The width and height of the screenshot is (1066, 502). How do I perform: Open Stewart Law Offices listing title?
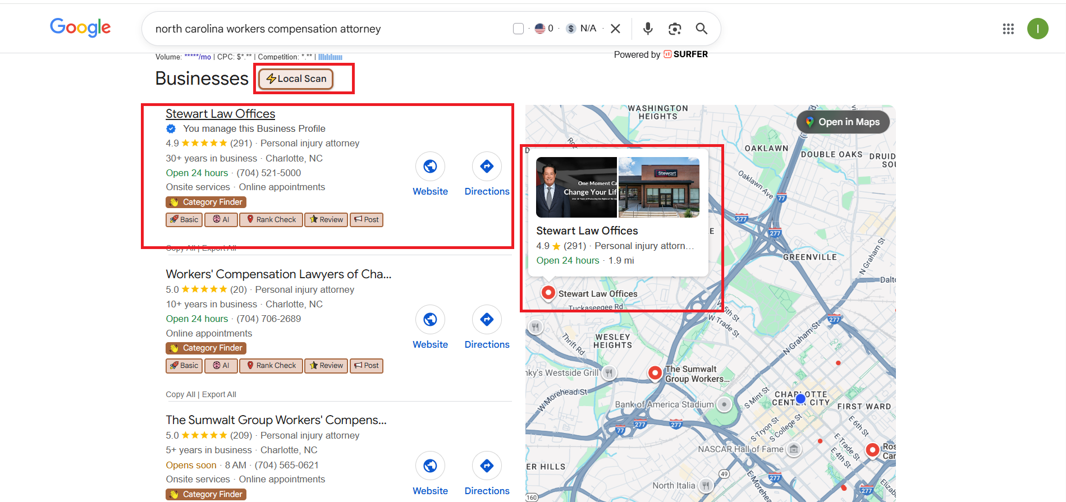pos(220,113)
